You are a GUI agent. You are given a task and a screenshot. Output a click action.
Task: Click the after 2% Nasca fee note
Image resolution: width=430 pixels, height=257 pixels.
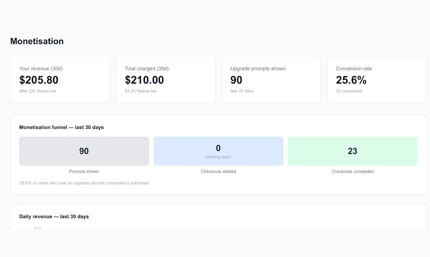pos(38,91)
